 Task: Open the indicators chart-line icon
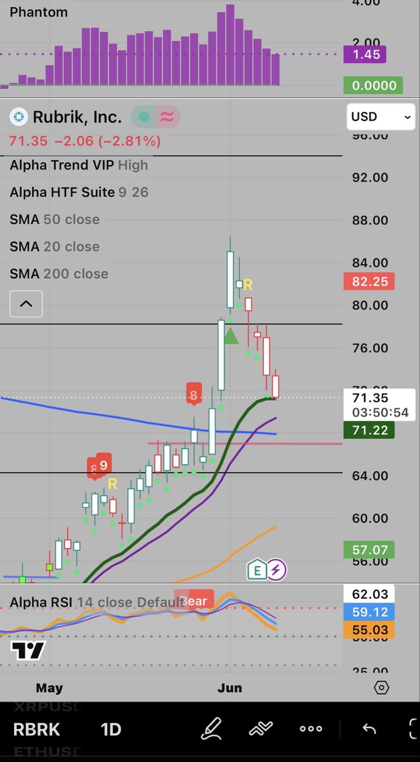[261, 729]
